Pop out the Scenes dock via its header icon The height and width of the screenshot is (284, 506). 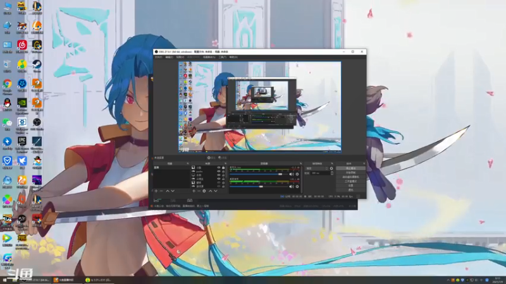pyautogui.click(x=187, y=163)
